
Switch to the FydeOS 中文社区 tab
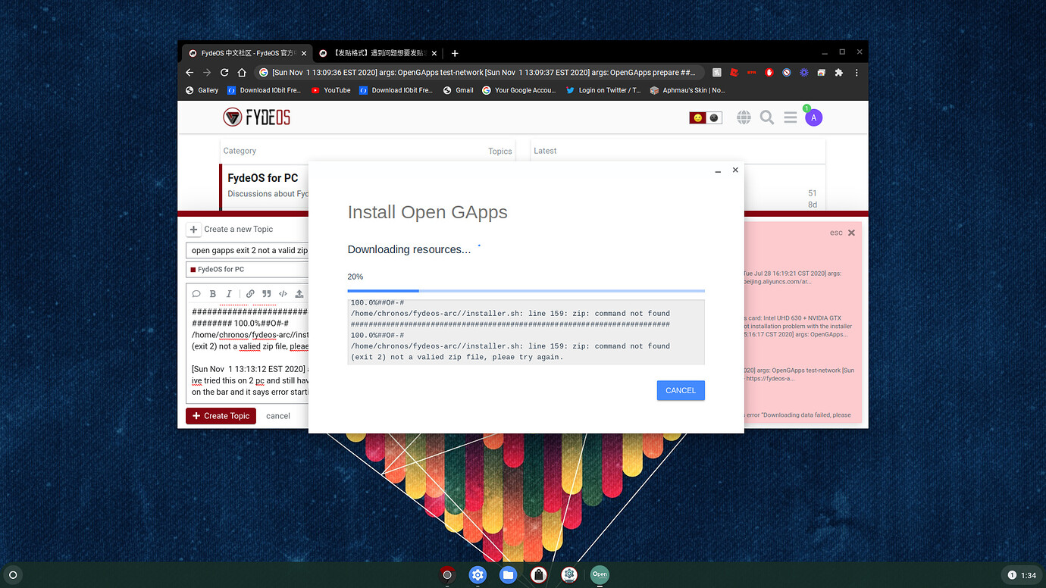pos(246,53)
